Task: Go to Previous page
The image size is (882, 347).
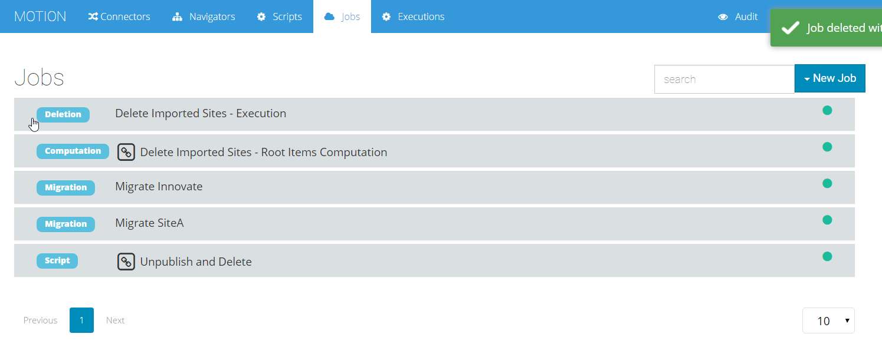Action: 41,320
